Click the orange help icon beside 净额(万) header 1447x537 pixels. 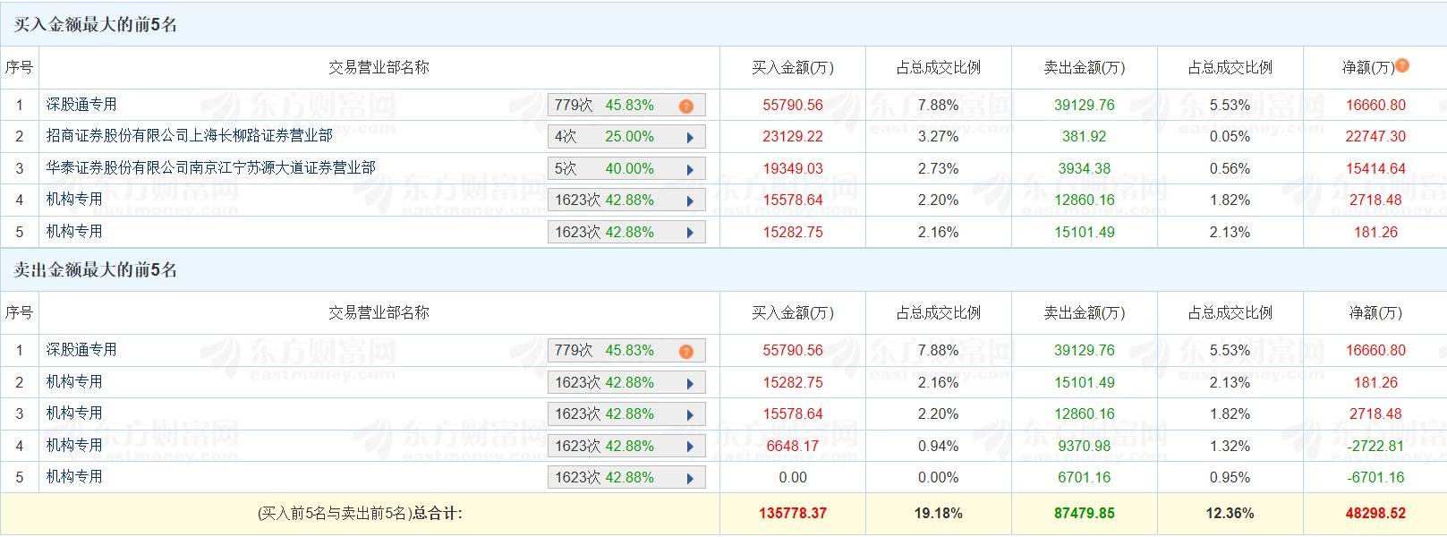[1402, 64]
